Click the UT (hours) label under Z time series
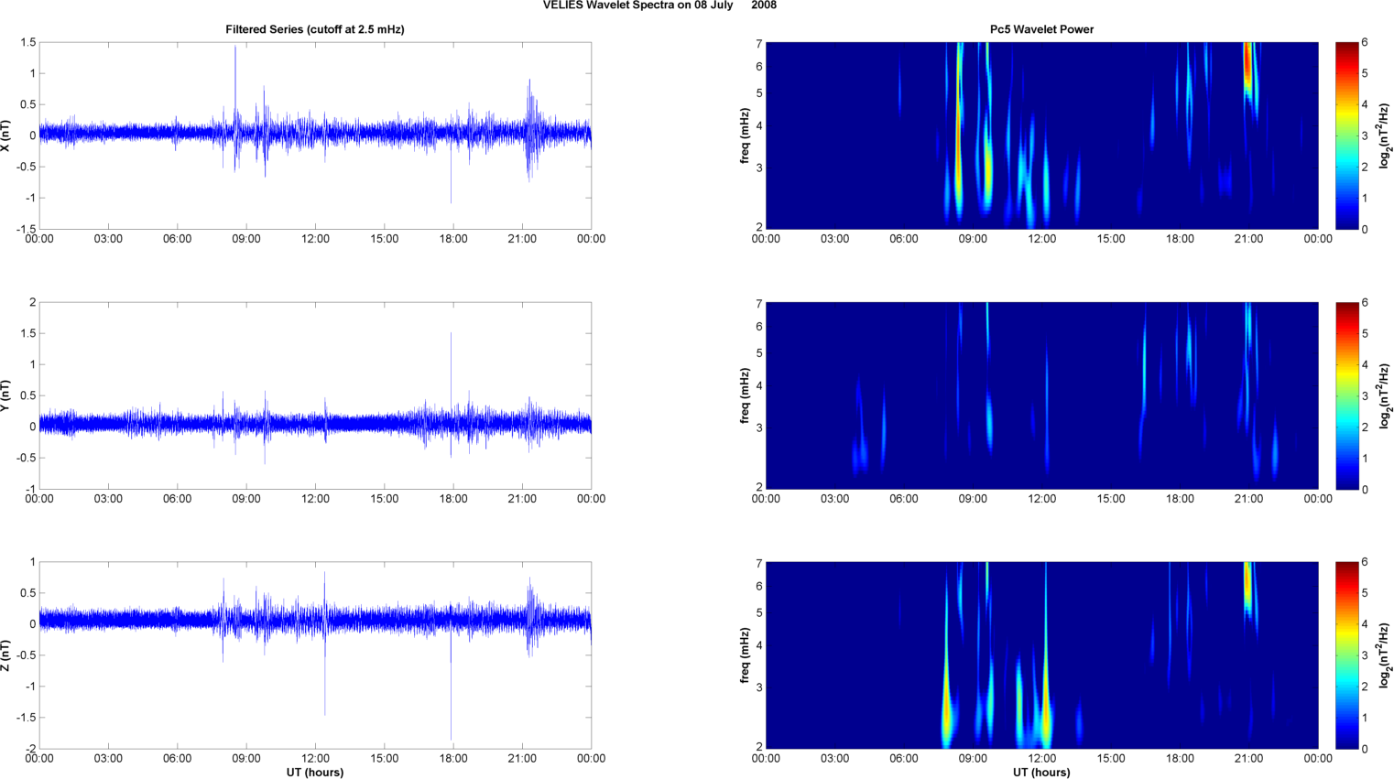The width and height of the screenshot is (1394, 779). pos(315,773)
